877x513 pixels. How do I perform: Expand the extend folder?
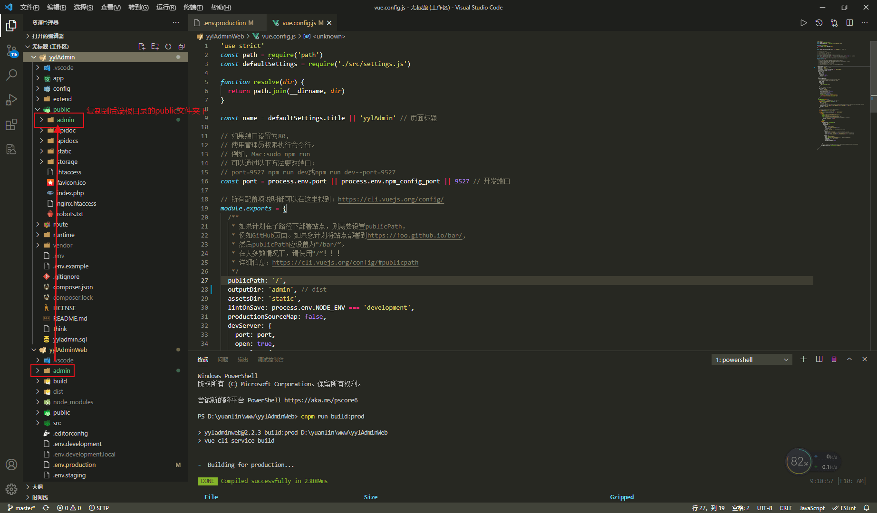click(62, 99)
